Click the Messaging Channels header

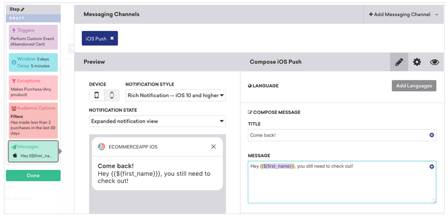pyautogui.click(x=112, y=14)
